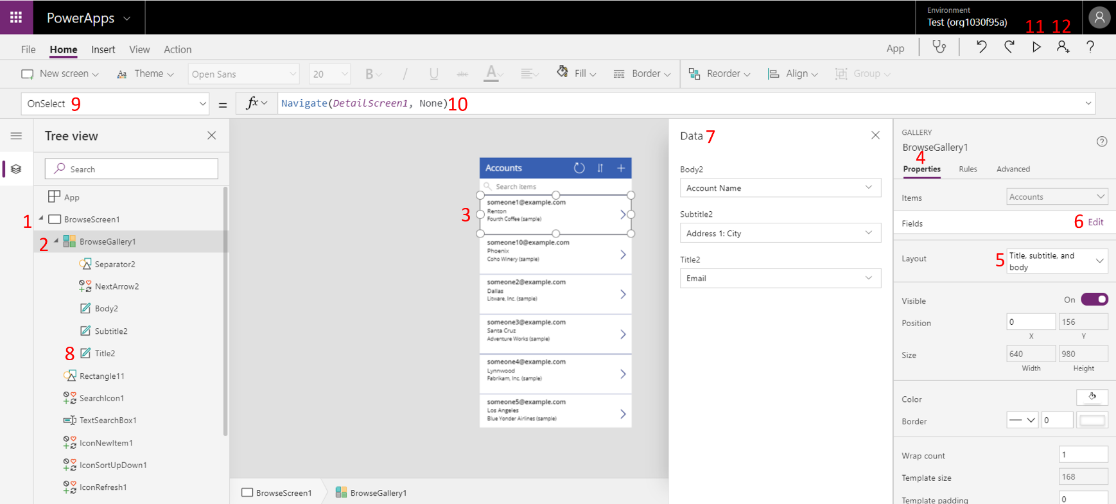
Task: Click the Preview app play icon
Action: pos(1036,47)
